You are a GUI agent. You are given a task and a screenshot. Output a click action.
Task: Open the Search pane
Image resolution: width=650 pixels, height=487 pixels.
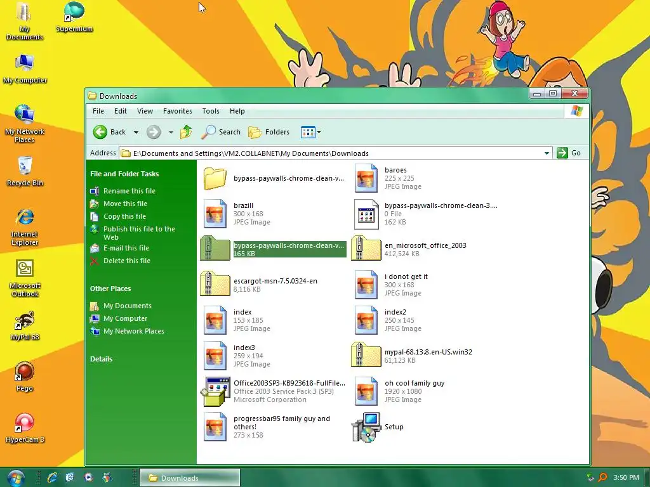pos(220,132)
